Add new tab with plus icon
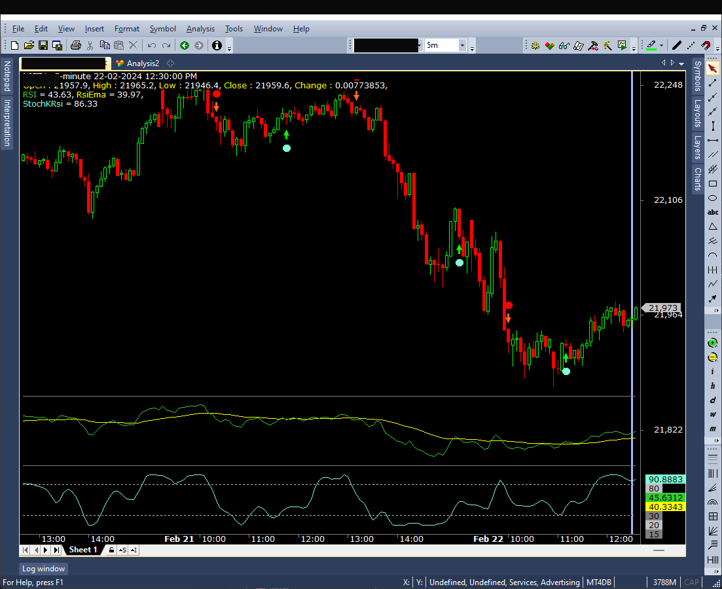 [x=170, y=63]
